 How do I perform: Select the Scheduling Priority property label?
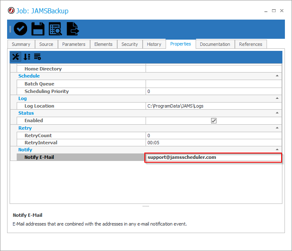[x=47, y=91]
